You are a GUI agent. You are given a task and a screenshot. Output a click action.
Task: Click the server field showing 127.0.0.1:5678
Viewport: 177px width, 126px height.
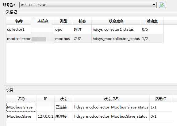coord(88,5)
